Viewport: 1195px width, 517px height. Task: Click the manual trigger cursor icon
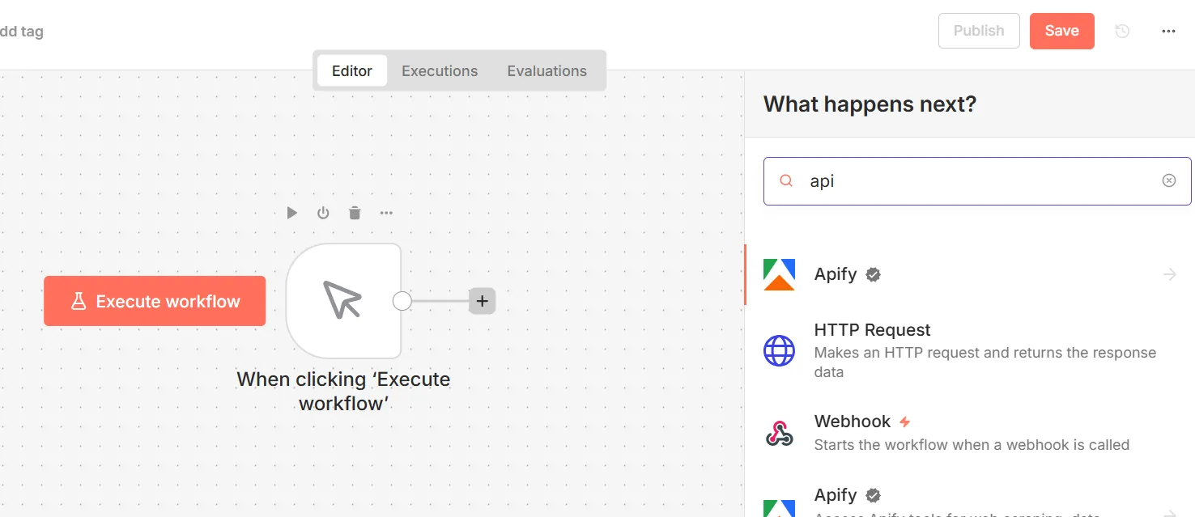pyautogui.click(x=343, y=301)
